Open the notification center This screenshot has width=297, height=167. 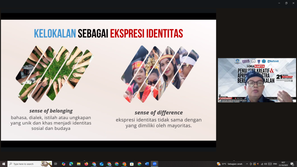(292, 164)
